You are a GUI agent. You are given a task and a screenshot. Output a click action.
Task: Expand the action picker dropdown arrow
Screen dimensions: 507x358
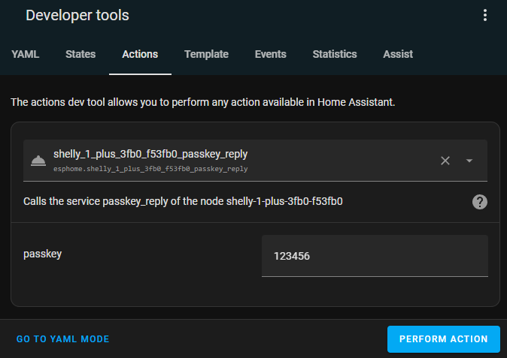[x=469, y=161]
